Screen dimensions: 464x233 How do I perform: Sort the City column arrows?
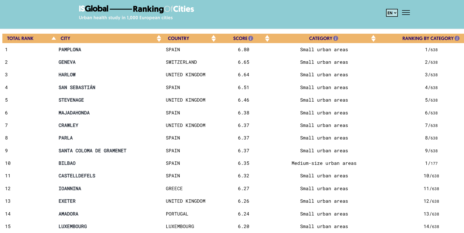coord(159,38)
